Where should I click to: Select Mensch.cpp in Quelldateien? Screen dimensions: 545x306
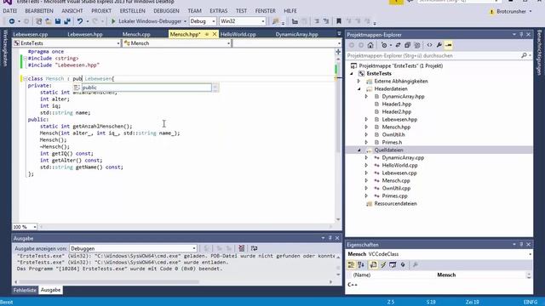coord(396,180)
